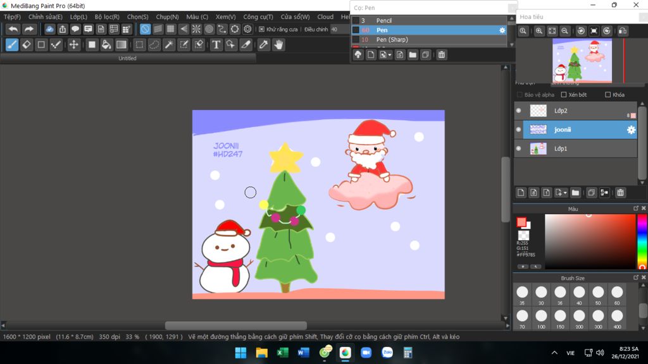Click the Redo arrow

(28, 29)
